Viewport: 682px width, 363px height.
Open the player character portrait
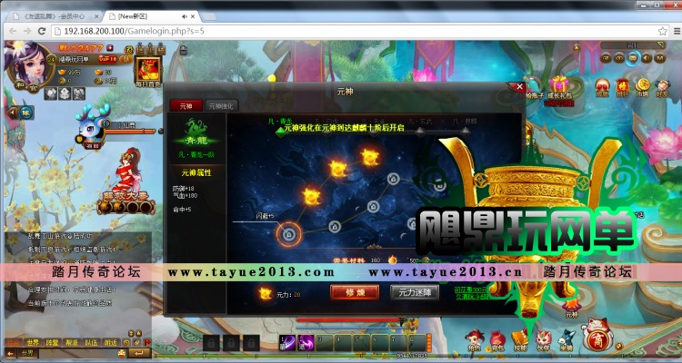[29, 65]
